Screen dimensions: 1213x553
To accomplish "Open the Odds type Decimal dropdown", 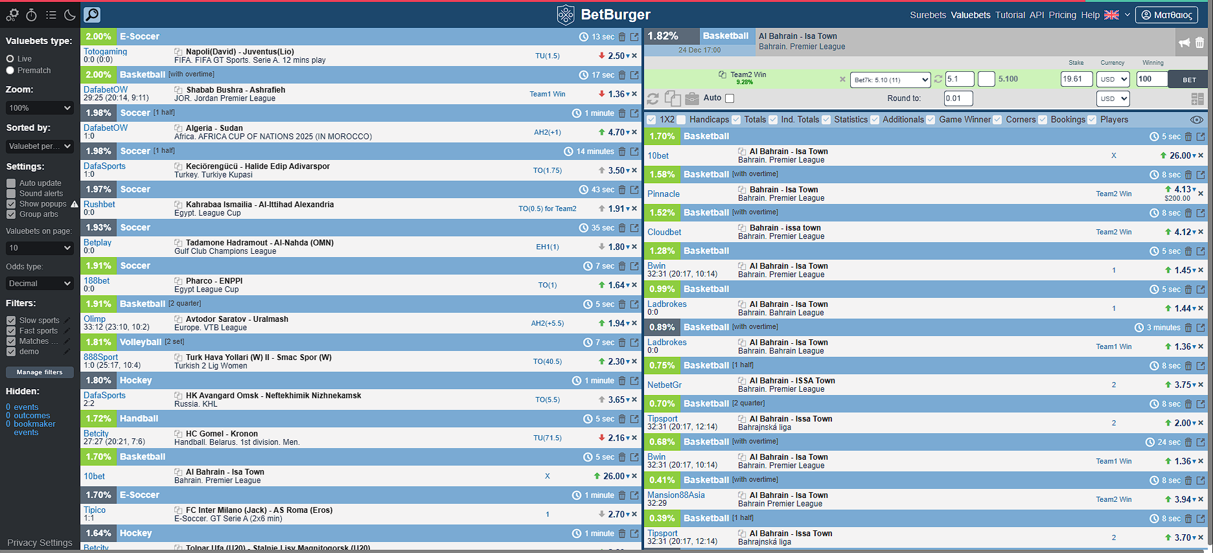I will tap(40, 284).
